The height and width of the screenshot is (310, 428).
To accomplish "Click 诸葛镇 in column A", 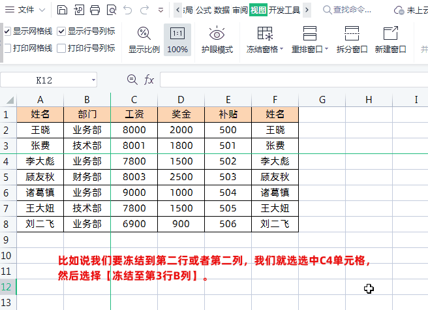I will click(40, 193).
